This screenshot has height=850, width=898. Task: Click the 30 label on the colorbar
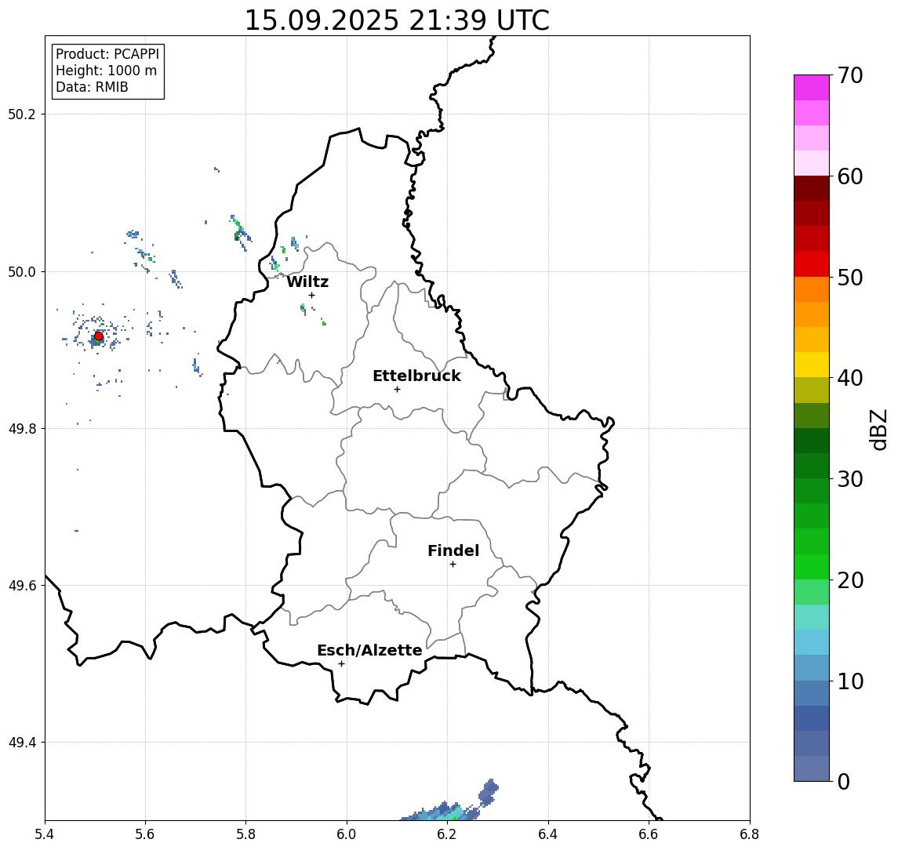click(850, 479)
